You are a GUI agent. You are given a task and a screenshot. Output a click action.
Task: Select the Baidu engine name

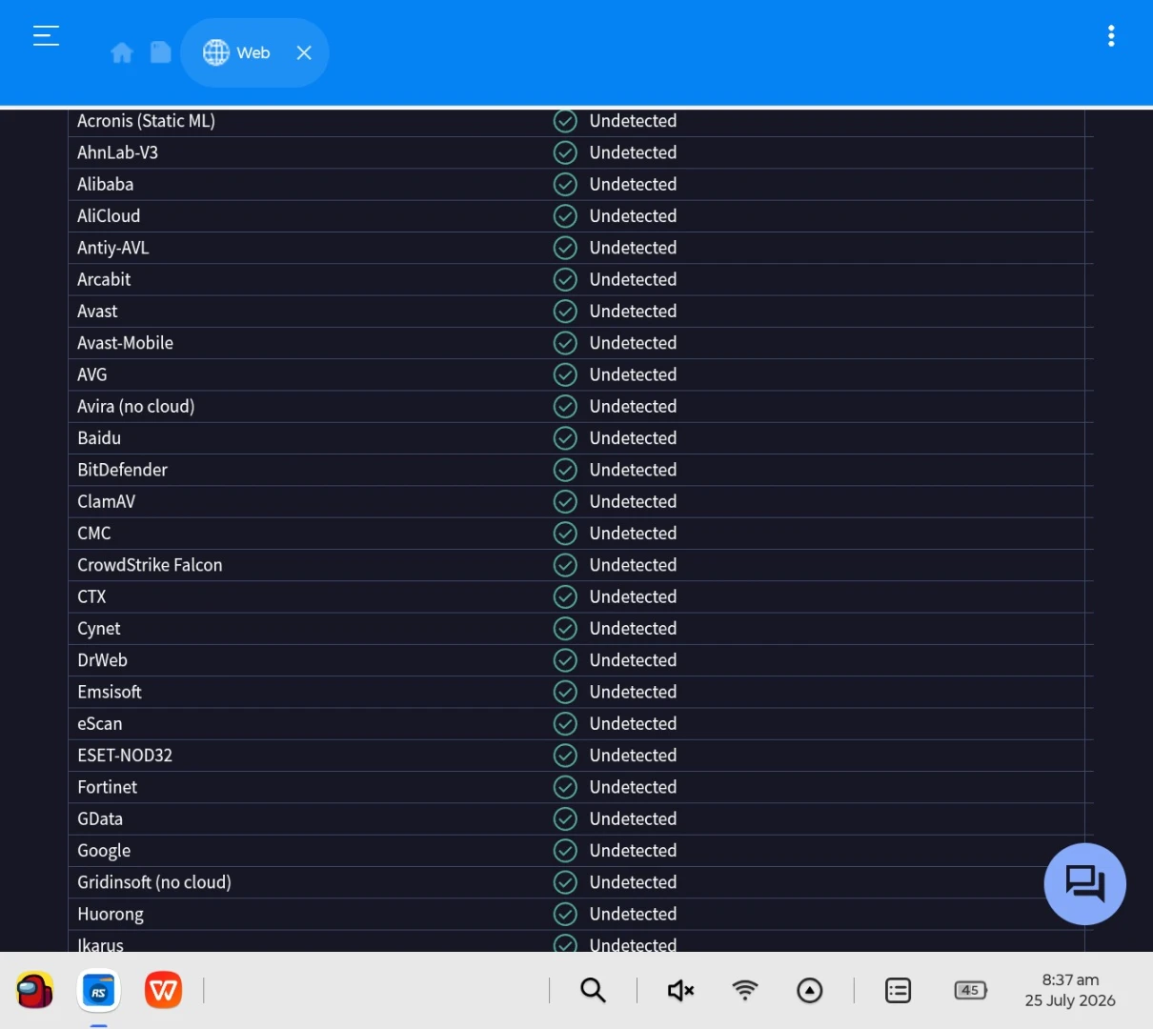click(x=99, y=438)
